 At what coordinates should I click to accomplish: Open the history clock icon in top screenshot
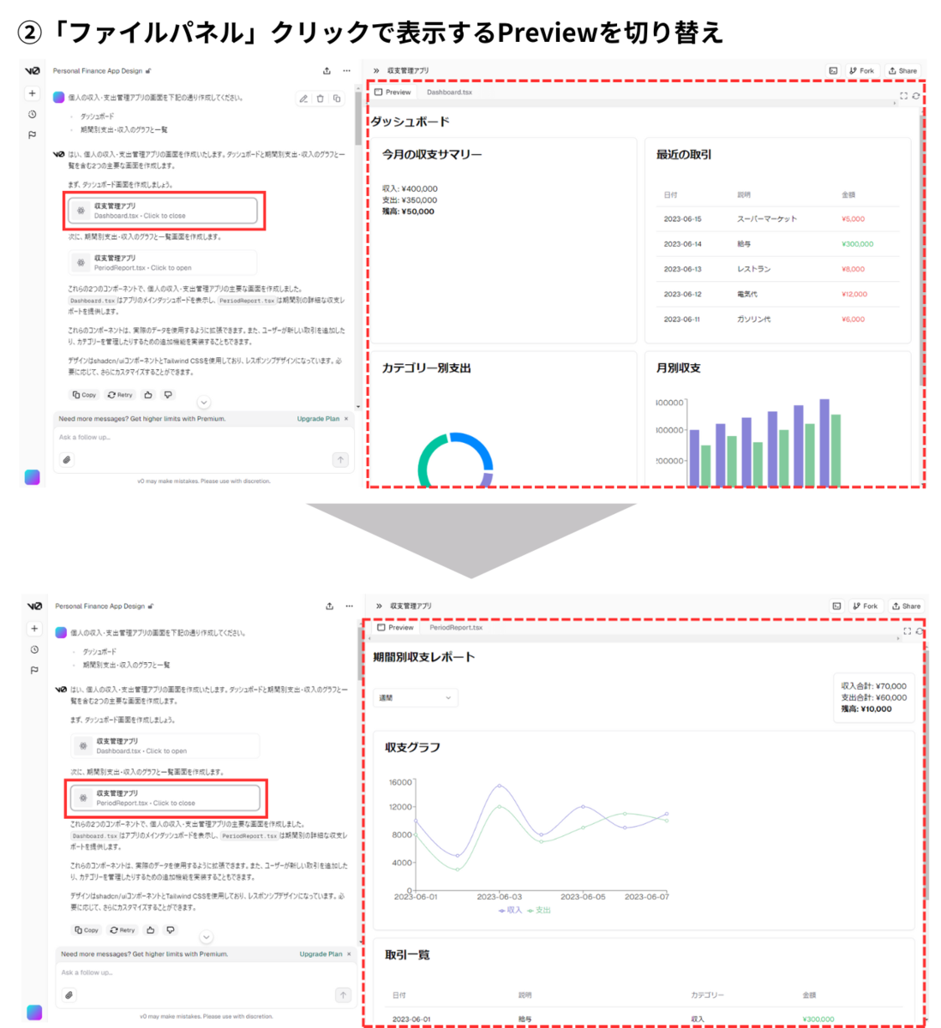point(32,114)
